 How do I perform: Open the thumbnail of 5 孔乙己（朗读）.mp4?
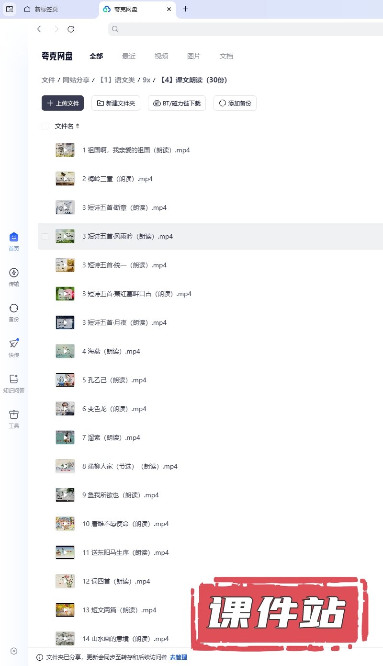(x=65, y=380)
